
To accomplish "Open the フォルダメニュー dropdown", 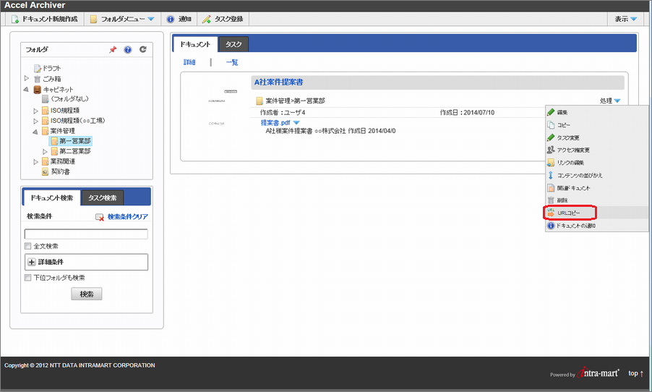I will (x=121, y=19).
